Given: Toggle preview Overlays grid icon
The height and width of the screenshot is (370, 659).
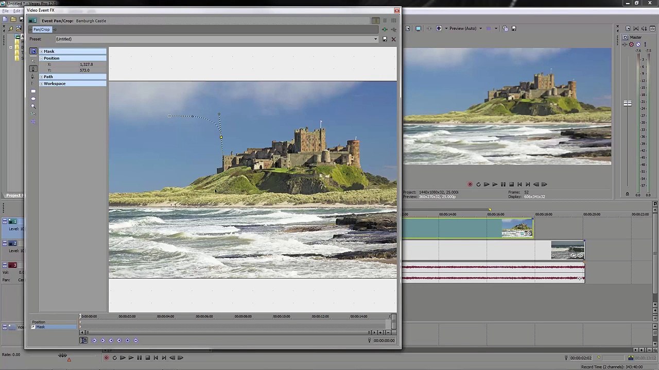Looking at the screenshot, I should 489,28.
